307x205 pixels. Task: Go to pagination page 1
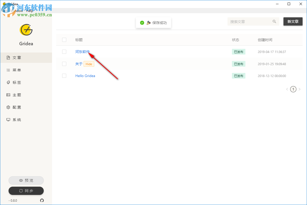coord(293,89)
